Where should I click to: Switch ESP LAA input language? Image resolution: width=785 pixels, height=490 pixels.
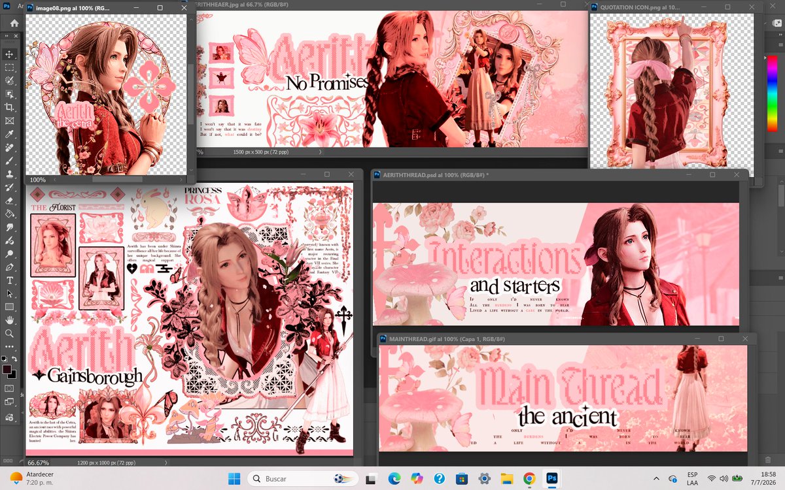pos(692,479)
